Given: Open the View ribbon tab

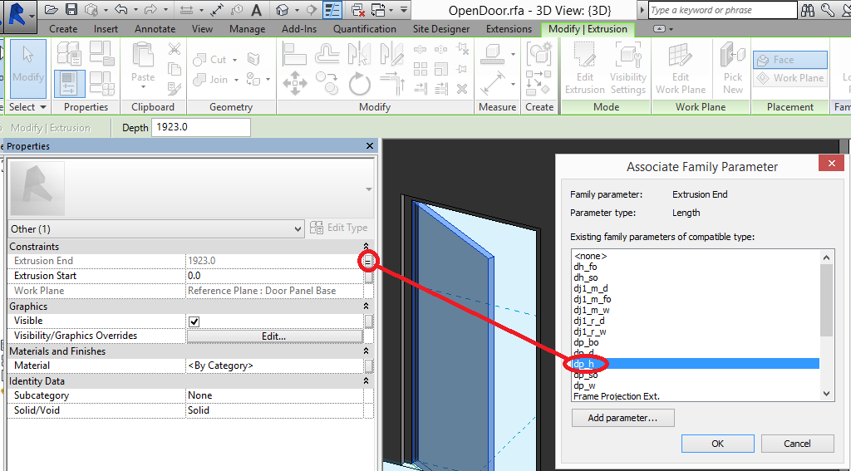Looking at the screenshot, I should click(x=202, y=29).
